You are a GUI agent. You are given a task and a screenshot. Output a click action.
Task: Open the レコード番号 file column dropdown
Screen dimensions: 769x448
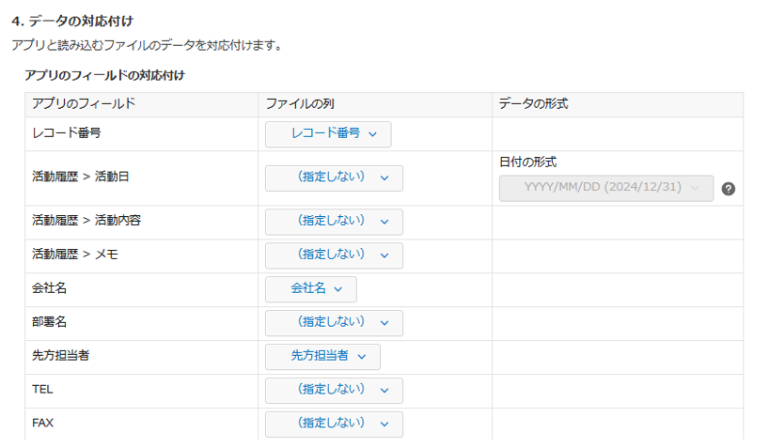[327, 134]
